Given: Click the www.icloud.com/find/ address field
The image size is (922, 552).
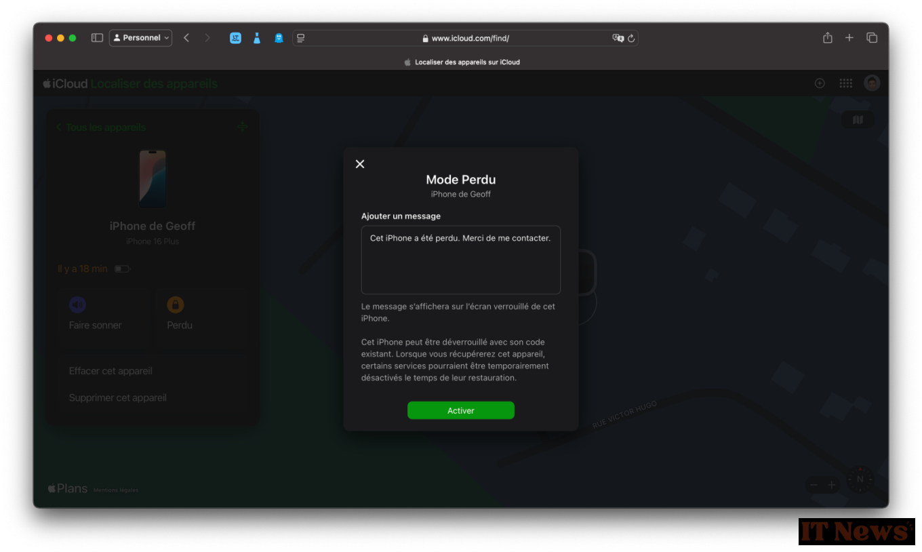Looking at the screenshot, I should 466,38.
